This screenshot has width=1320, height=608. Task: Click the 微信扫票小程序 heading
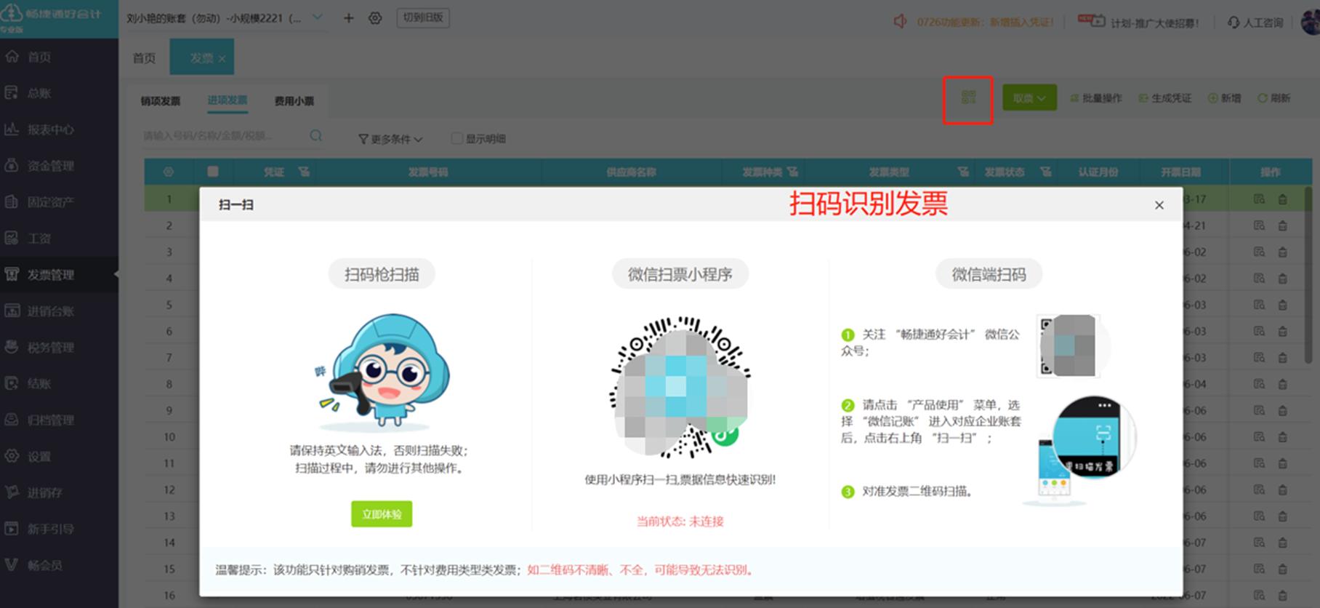click(x=680, y=275)
